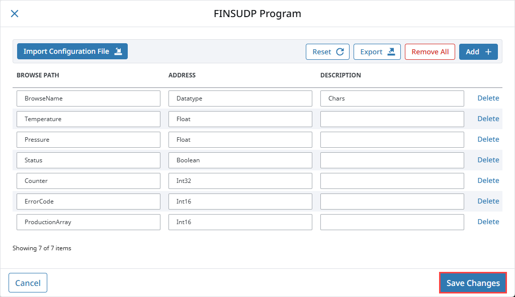Save the configuration with Save Changes
The width and height of the screenshot is (515, 297).
[x=473, y=283]
